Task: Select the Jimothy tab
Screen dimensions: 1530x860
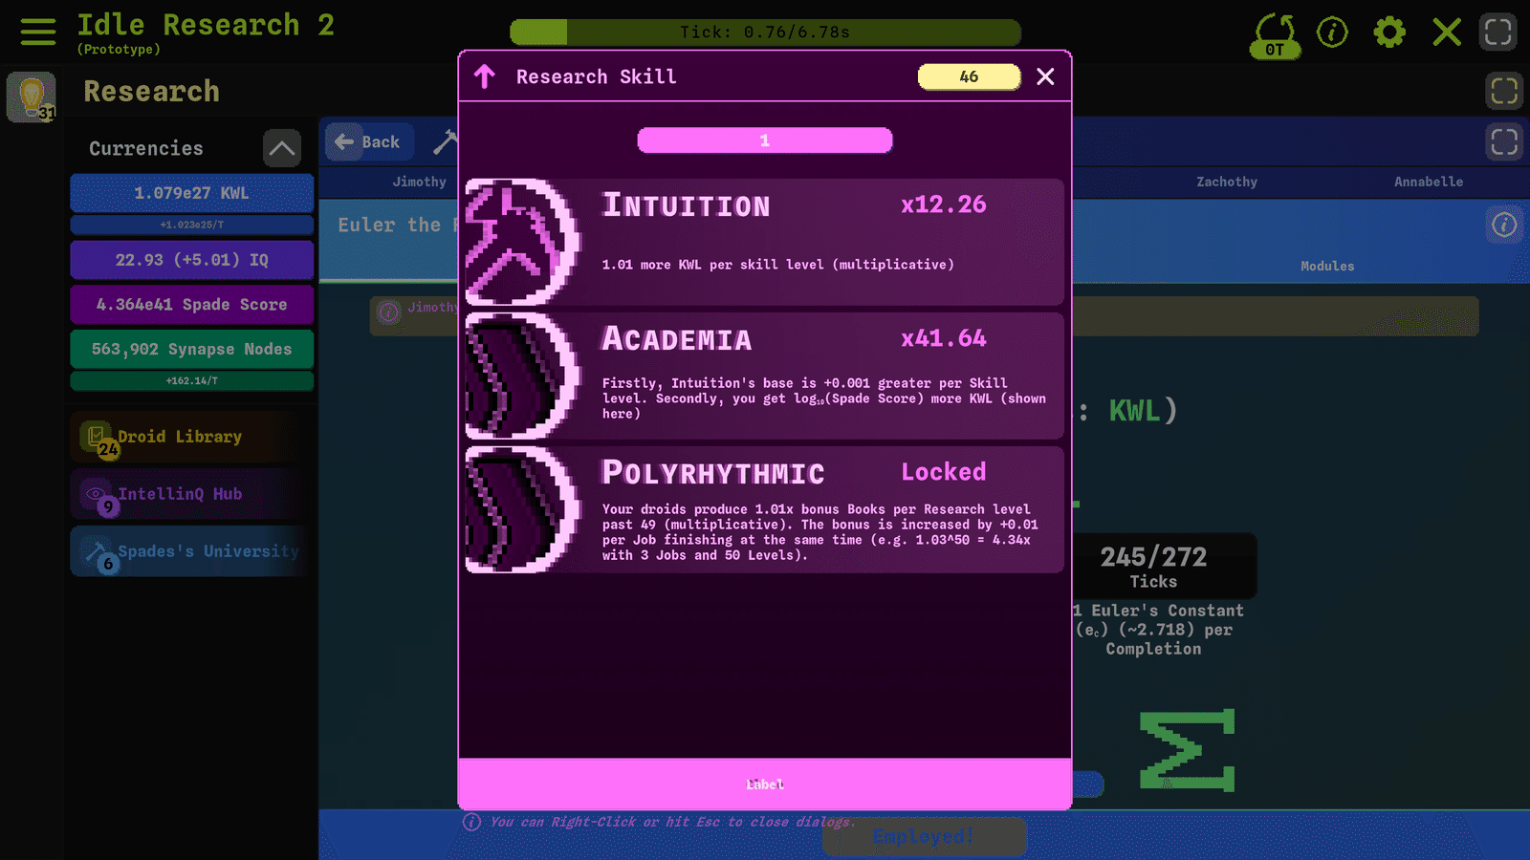Action: click(419, 182)
